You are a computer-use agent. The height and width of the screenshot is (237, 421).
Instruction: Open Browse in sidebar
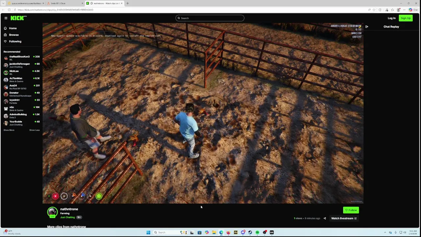[x=14, y=35]
